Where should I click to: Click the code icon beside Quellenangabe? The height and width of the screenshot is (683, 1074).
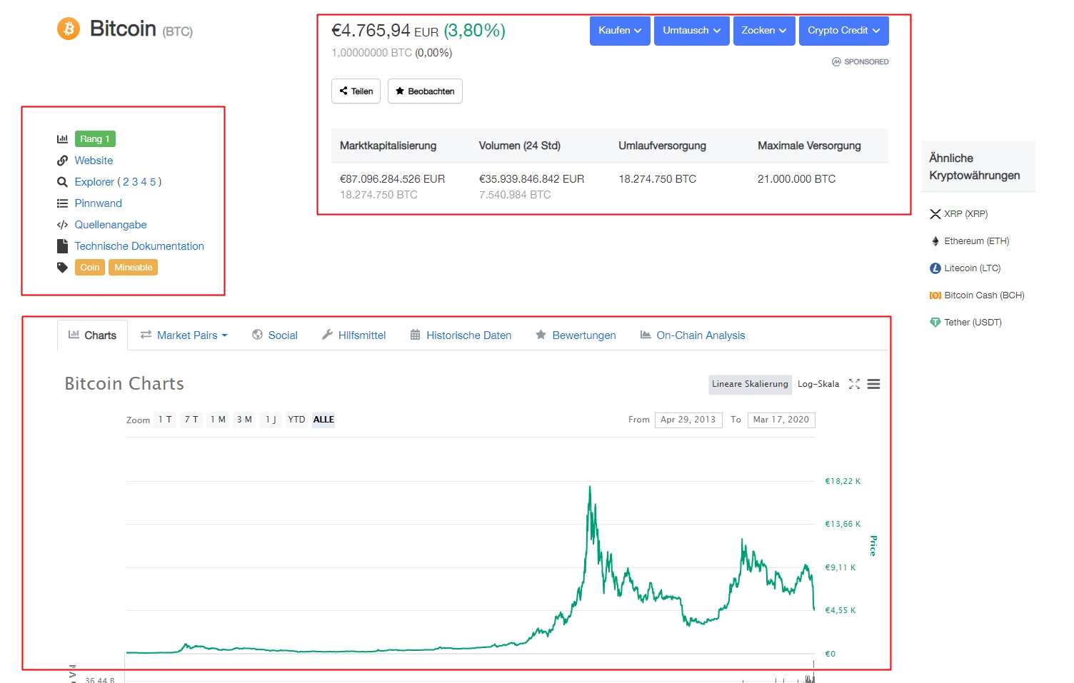click(x=62, y=225)
